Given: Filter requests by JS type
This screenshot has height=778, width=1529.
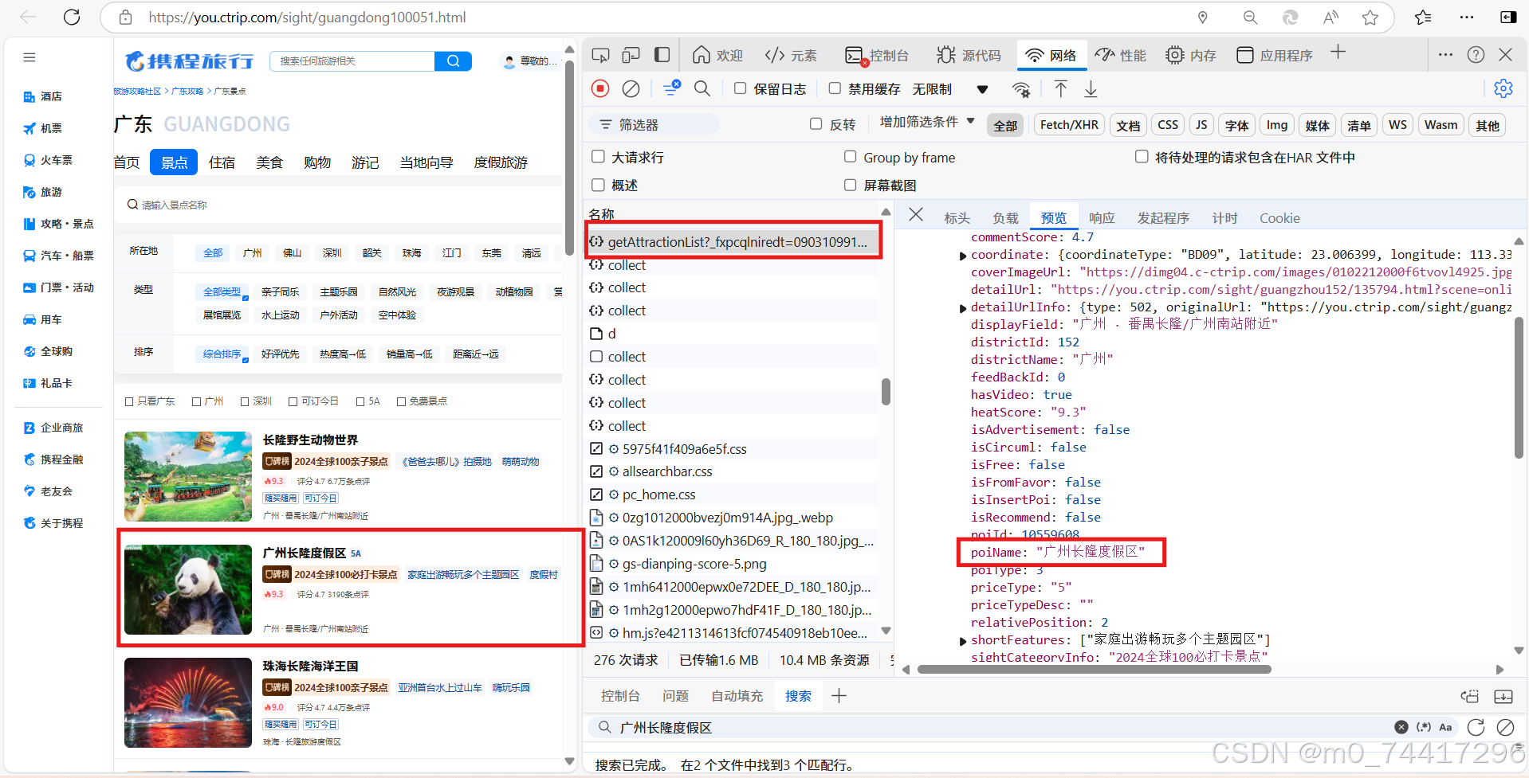Looking at the screenshot, I should 1201,125.
